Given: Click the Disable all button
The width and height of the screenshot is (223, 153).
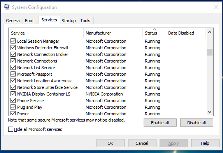Looking at the screenshot, I should click(197, 123).
